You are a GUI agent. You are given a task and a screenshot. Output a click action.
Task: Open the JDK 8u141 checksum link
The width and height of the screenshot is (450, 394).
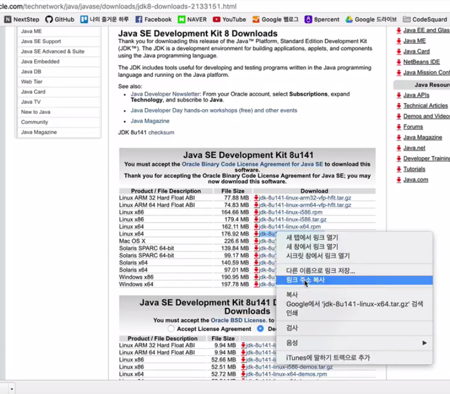tap(161, 132)
